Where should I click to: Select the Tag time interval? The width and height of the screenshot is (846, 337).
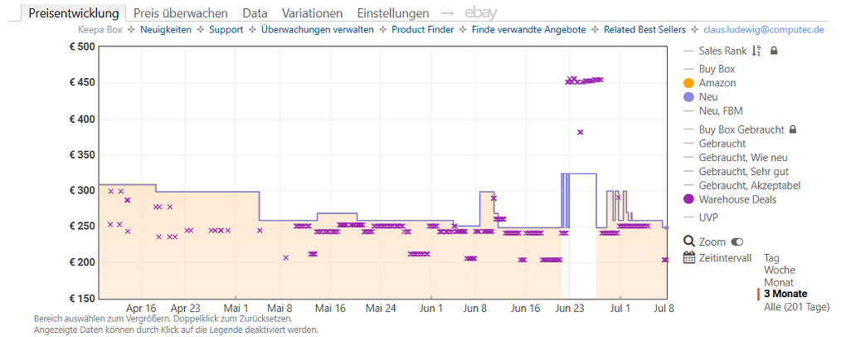(x=771, y=258)
